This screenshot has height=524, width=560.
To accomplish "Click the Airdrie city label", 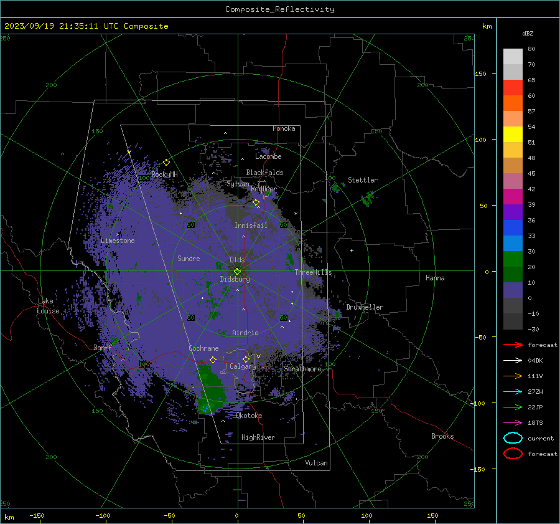I will (x=245, y=333).
